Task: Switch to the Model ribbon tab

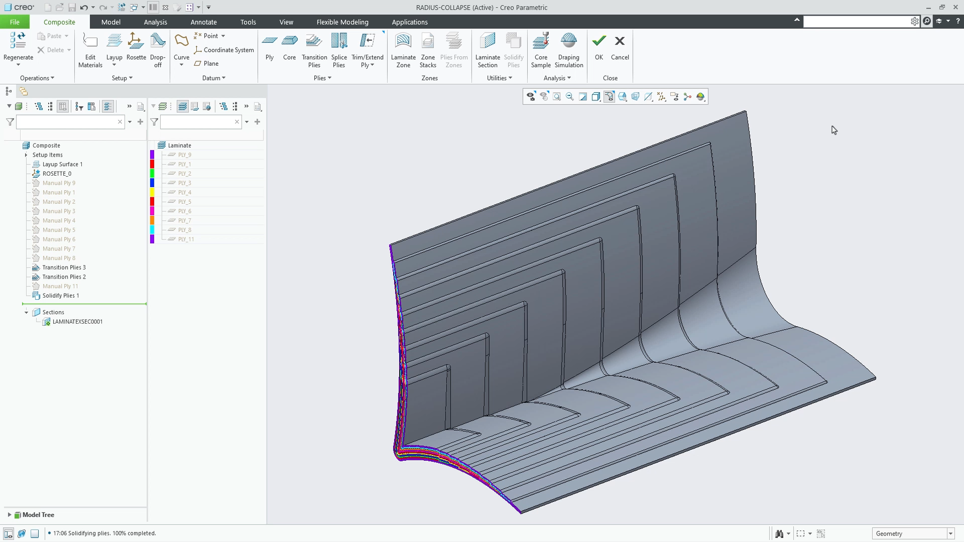Action: (110, 22)
